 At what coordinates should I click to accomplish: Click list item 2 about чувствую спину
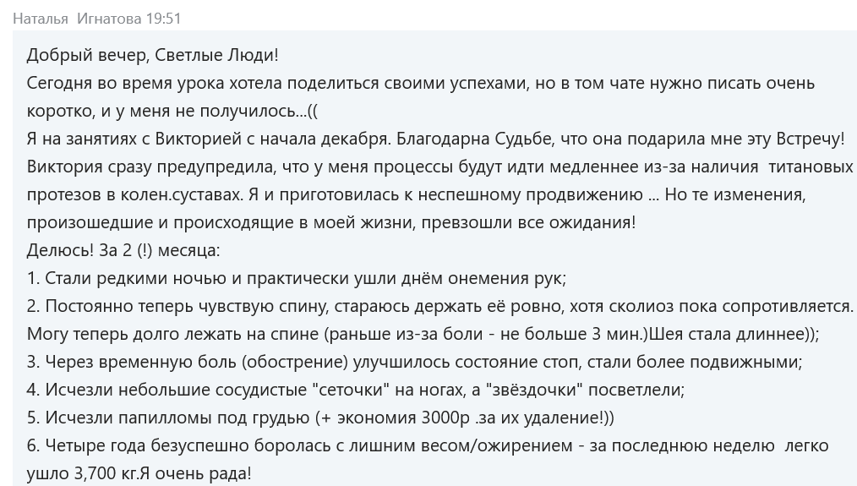[x=439, y=306]
